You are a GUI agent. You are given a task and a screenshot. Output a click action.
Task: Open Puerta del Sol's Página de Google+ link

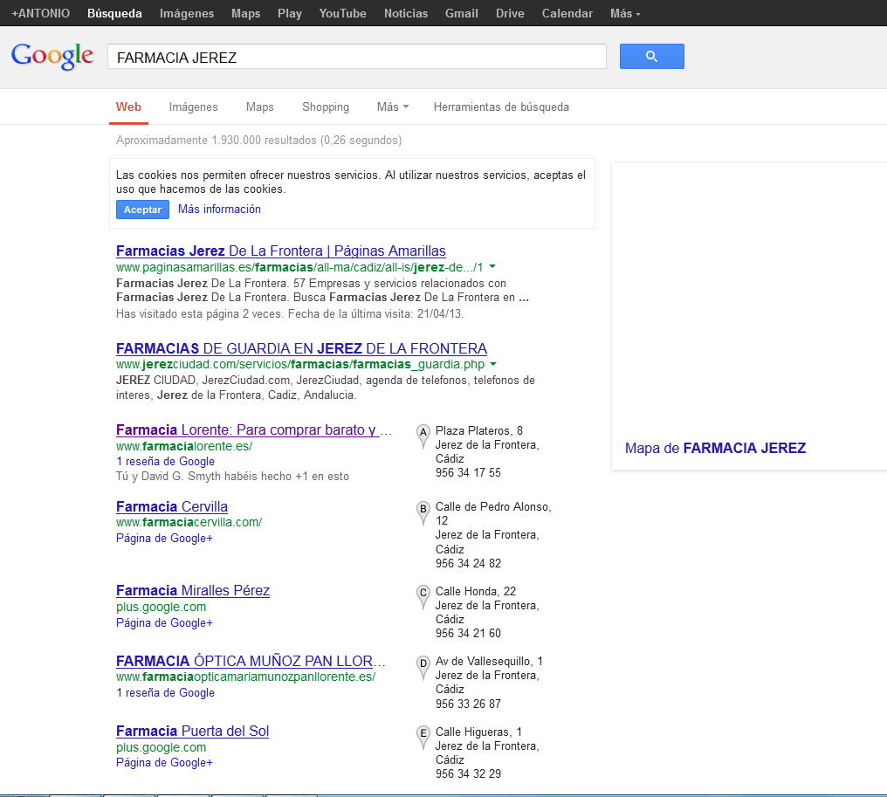[164, 762]
